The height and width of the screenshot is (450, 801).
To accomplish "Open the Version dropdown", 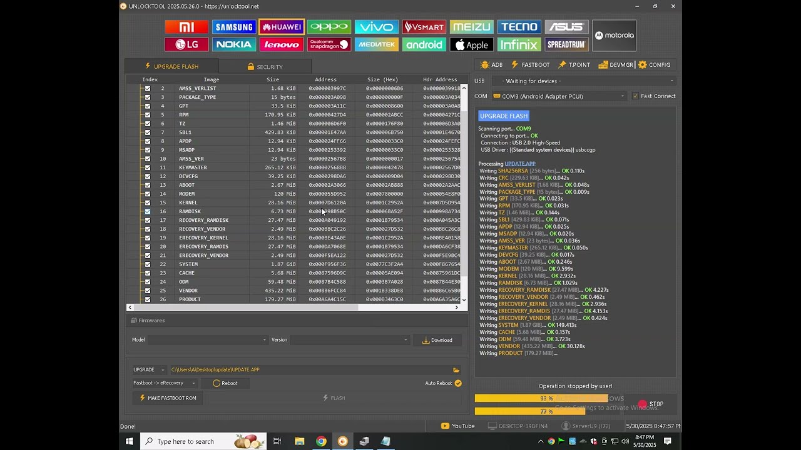I will click(349, 340).
